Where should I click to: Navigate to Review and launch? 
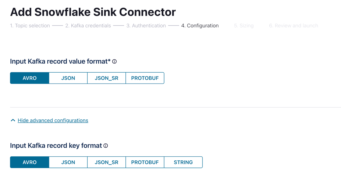click(x=293, y=26)
